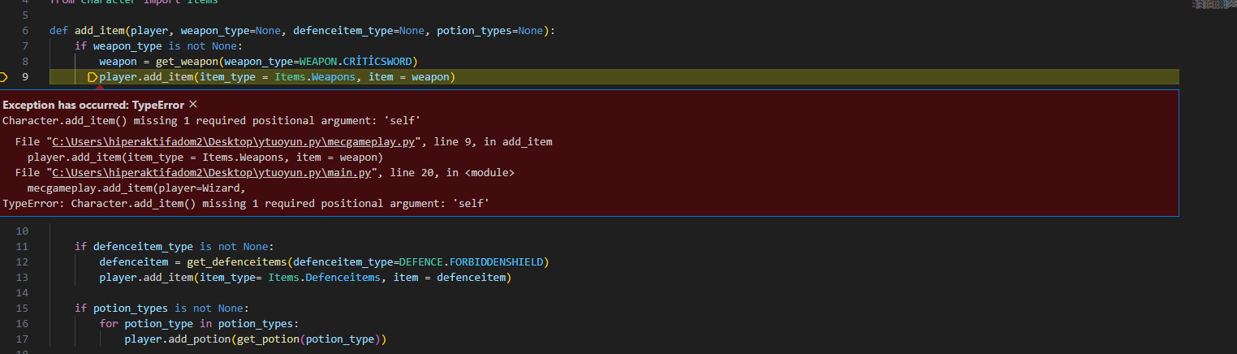The width and height of the screenshot is (1237, 354).
Task: Click the 'Exception has occurred: TypeError' heading
Action: pyautogui.click(x=93, y=106)
